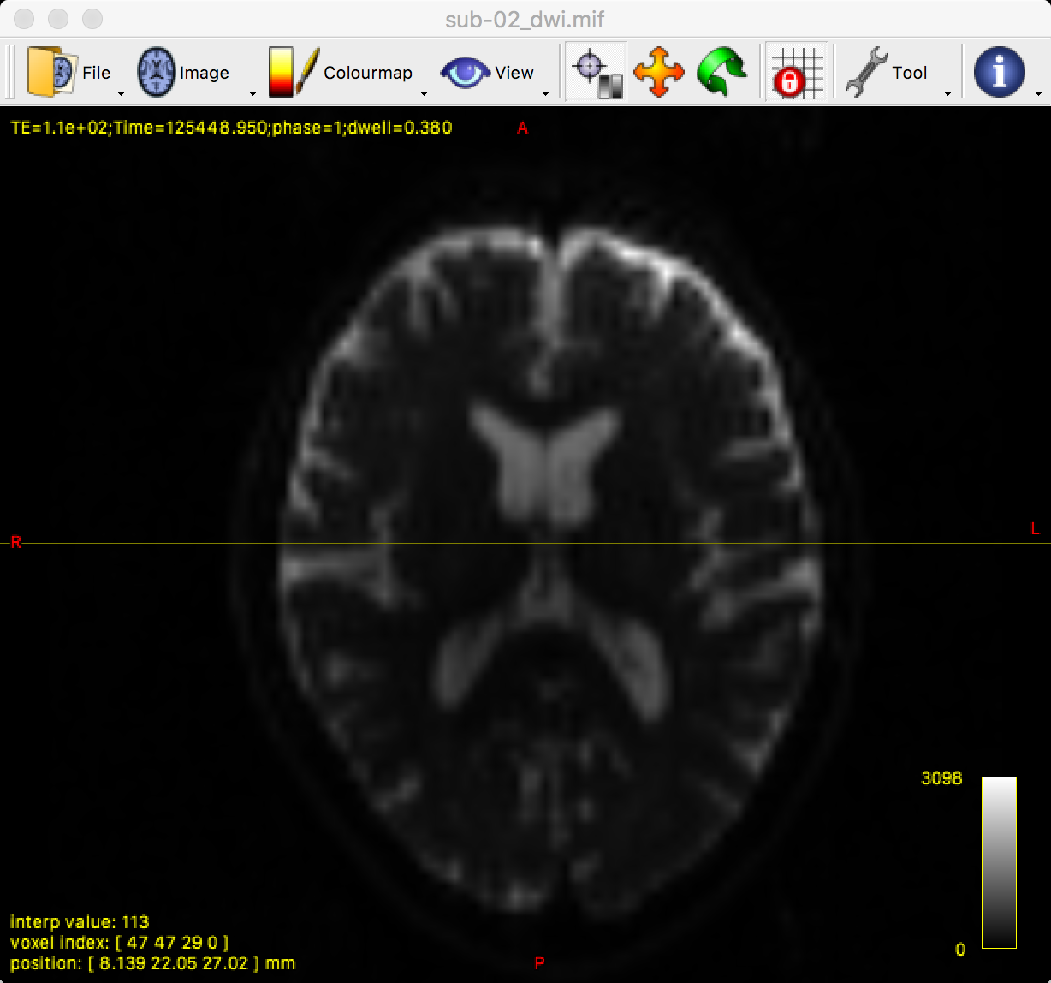Expand the View dropdown arrow
Image resolution: width=1051 pixels, height=983 pixels.
[545, 93]
